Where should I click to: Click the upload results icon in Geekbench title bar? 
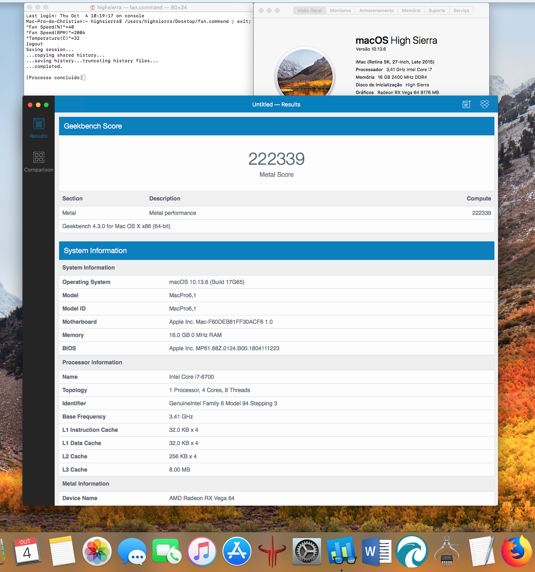coord(466,104)
